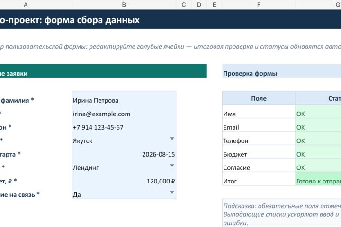The width and height of the screenshot is (341, 227).
Task: Select the Имя row label
Action: 259,112
